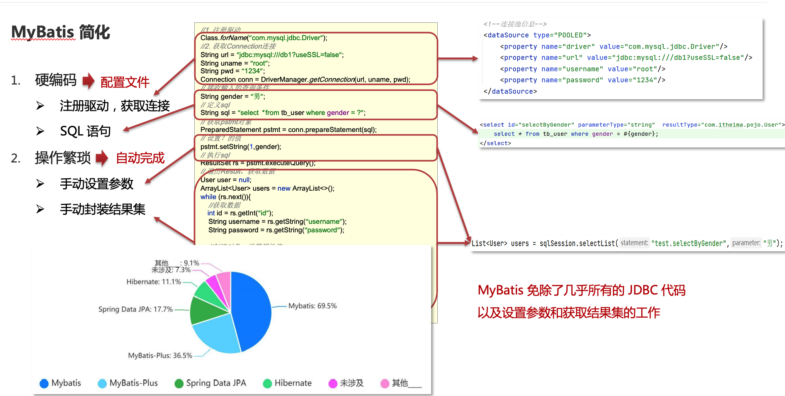The height and width of the screenshot is (396, 785).
Task: Click red text "MyBatis 免除了几乎所有的 JDBC 代码"
Action: point(581,290)
